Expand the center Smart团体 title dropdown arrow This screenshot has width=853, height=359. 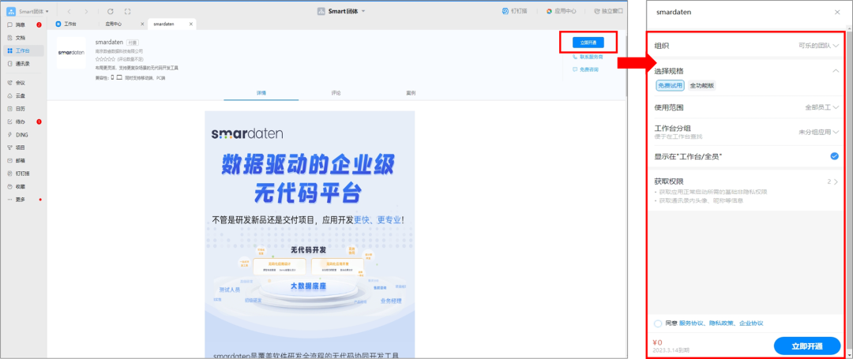[x=363, y=11]
